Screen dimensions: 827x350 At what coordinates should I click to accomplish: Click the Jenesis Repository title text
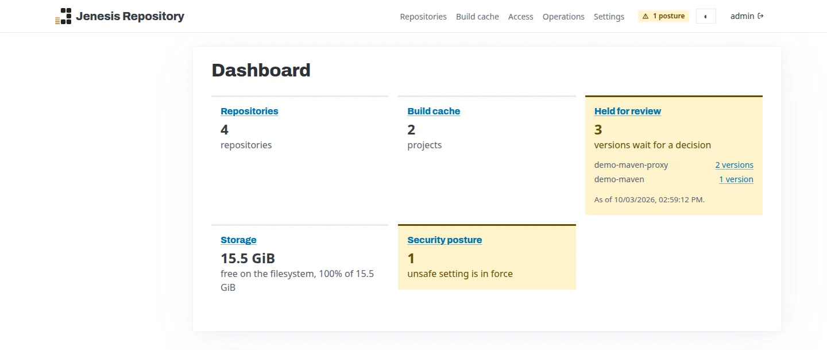[x=130, y=16]
